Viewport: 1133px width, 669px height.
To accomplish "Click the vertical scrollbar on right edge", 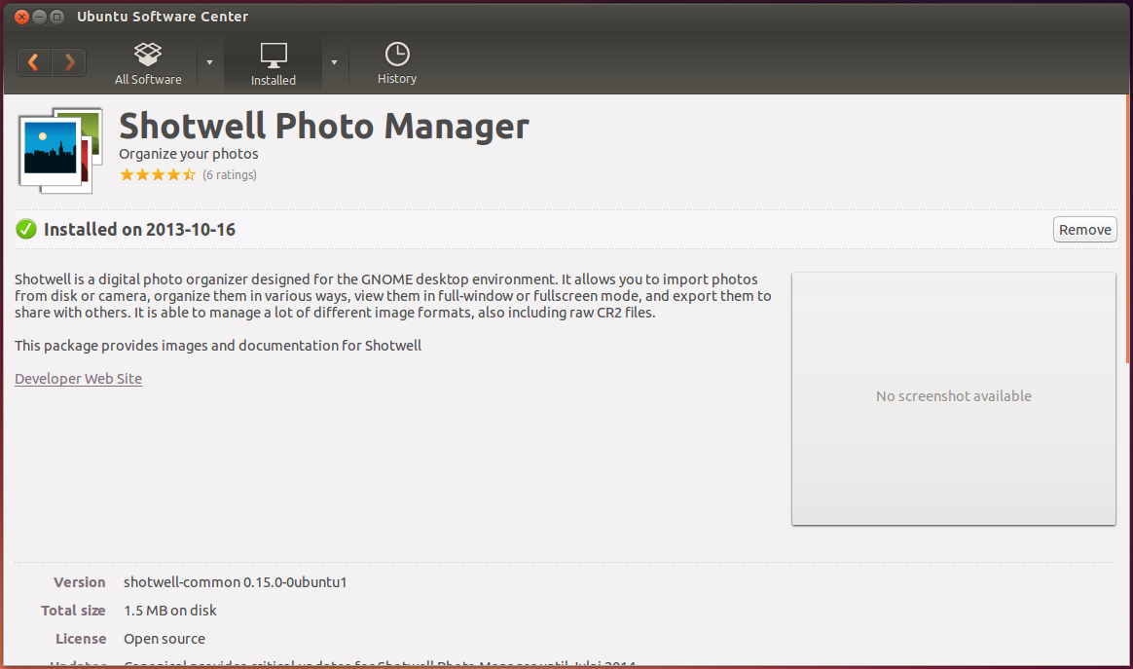I will click(x=1129, y=230).
